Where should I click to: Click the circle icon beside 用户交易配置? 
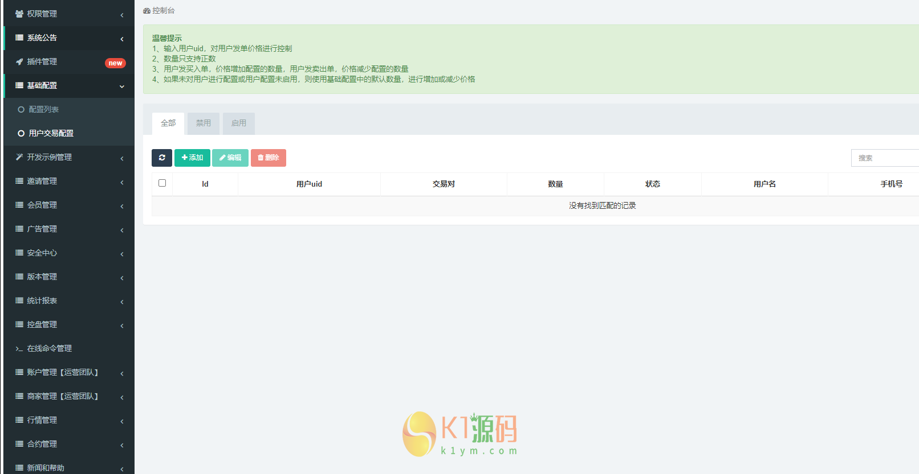coord(21,133)
